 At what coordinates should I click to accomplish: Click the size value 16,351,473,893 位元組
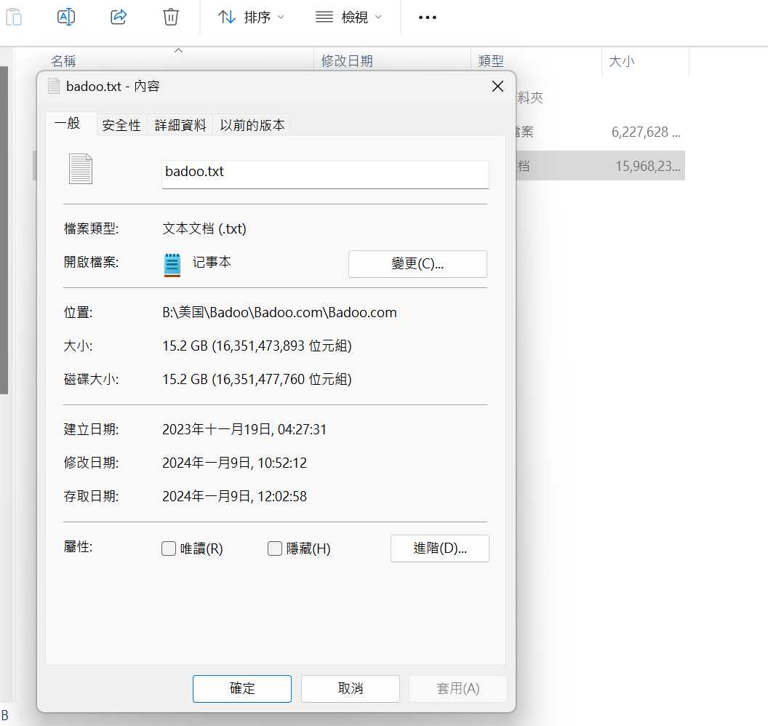tap(281, 346)
